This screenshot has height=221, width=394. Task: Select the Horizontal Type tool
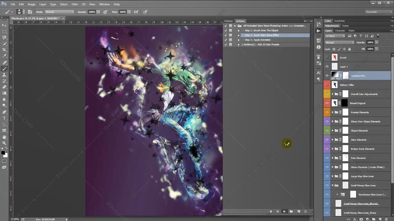pos(4,118)
